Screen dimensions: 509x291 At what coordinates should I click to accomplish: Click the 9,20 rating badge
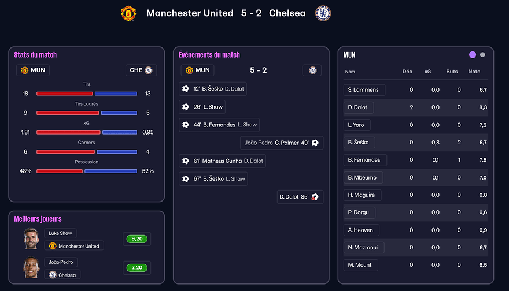(137, 238)
